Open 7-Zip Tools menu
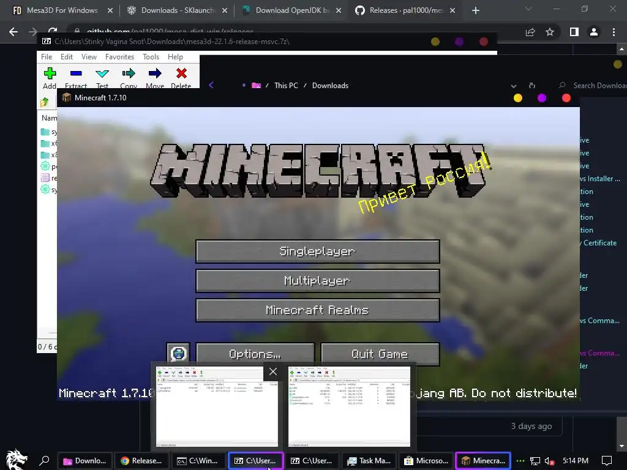Viewport: 627px width, 470px height. click(x=151, y=57)
